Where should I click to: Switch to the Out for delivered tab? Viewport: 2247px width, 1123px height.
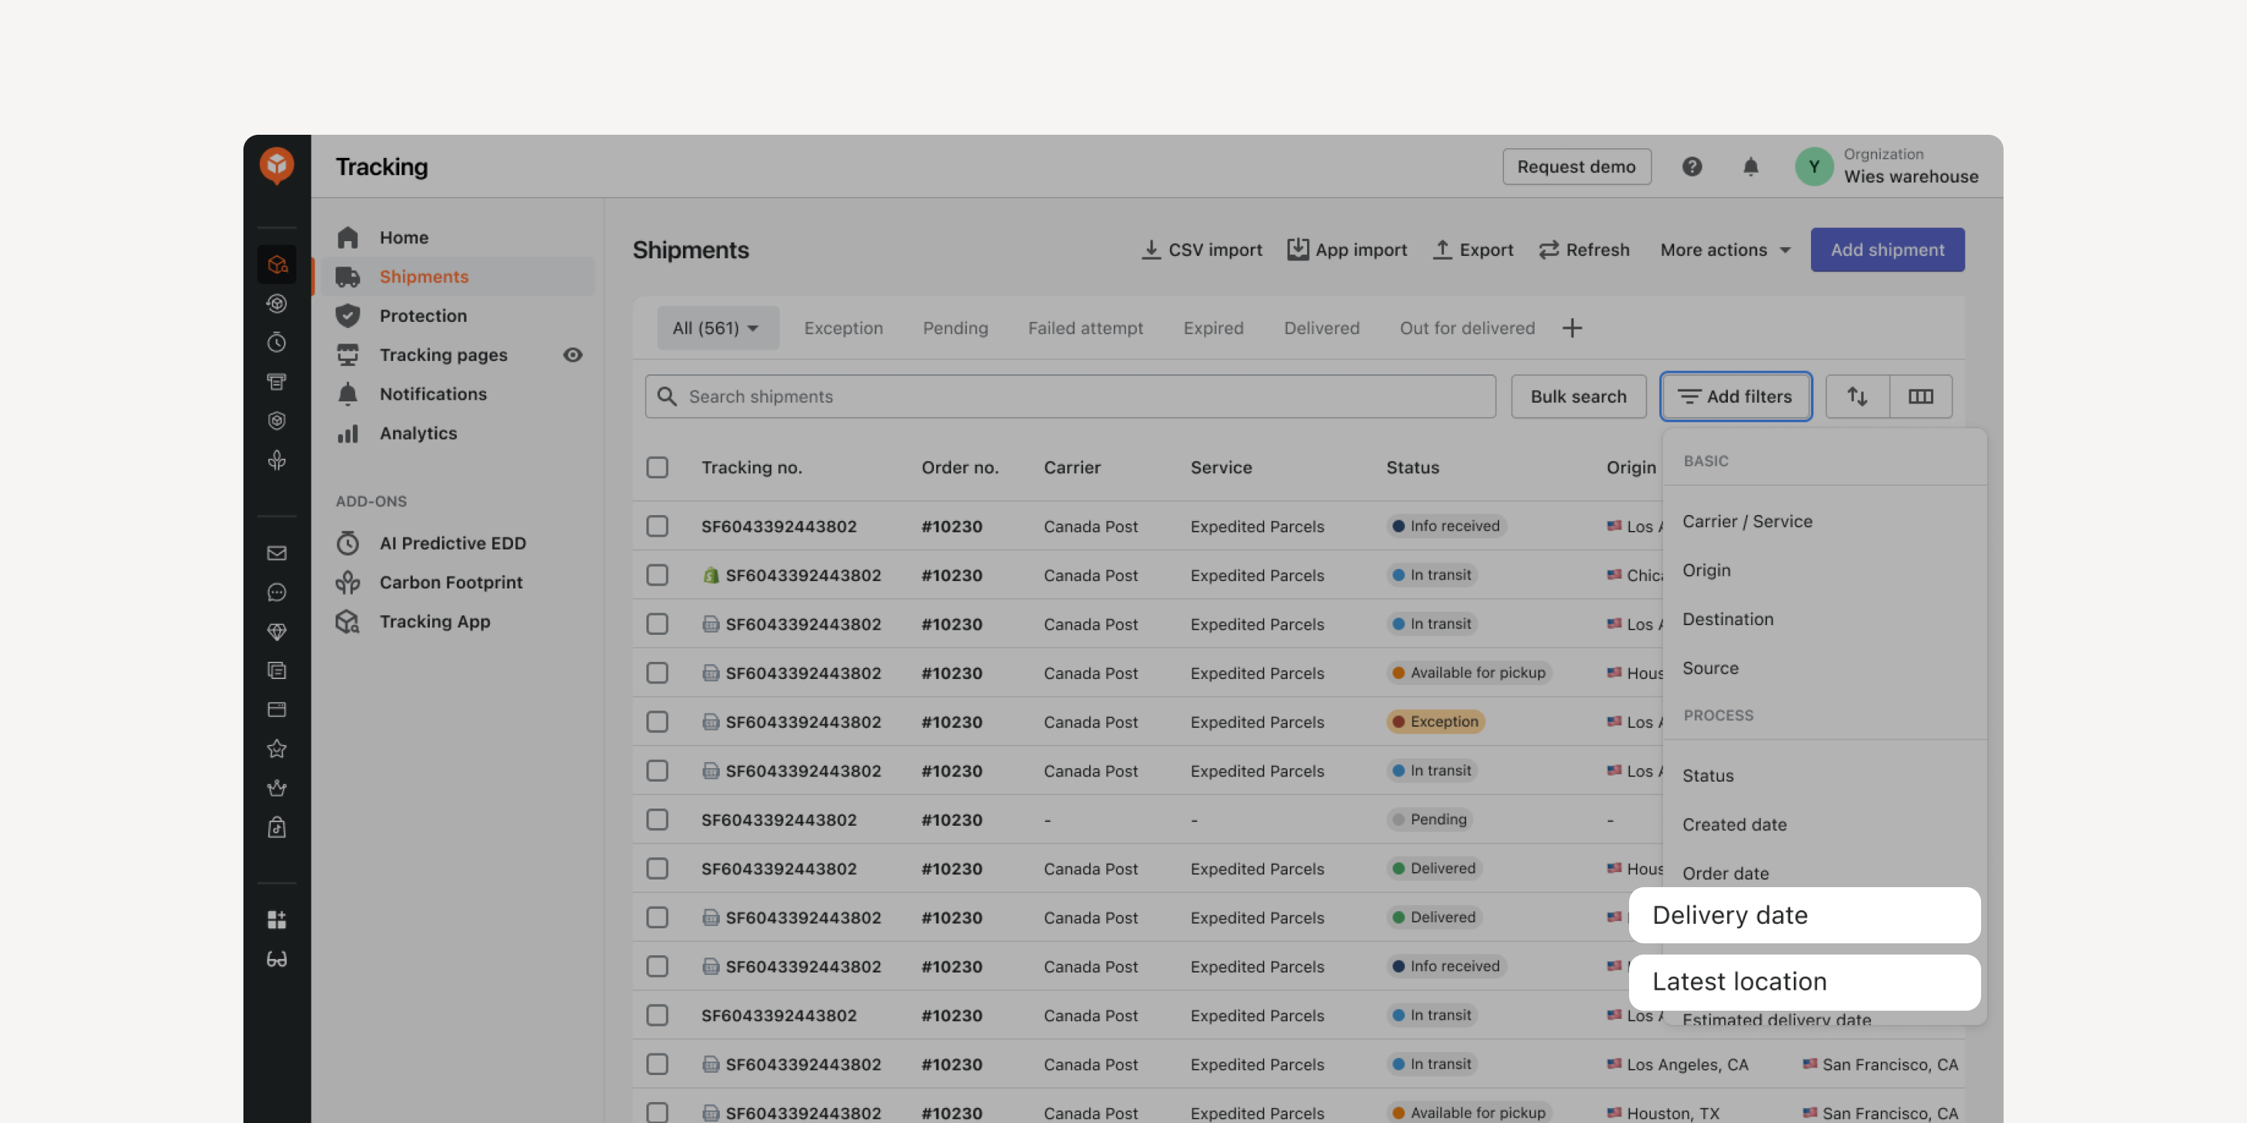pyautogui.click(x=1467, y=328)
